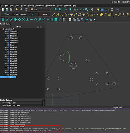Select the Draft Ellipse tool
The width and height of the screenshot is (130, 133).
(x=76, y=15)
